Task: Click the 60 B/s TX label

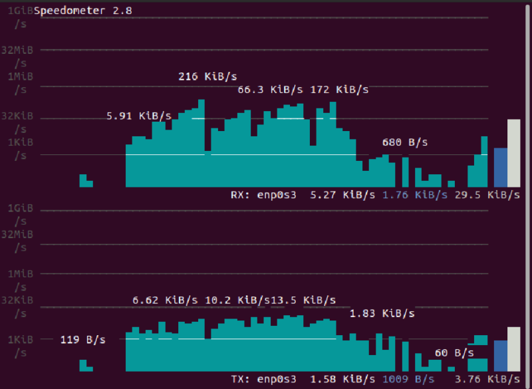Action: (454, 353)
